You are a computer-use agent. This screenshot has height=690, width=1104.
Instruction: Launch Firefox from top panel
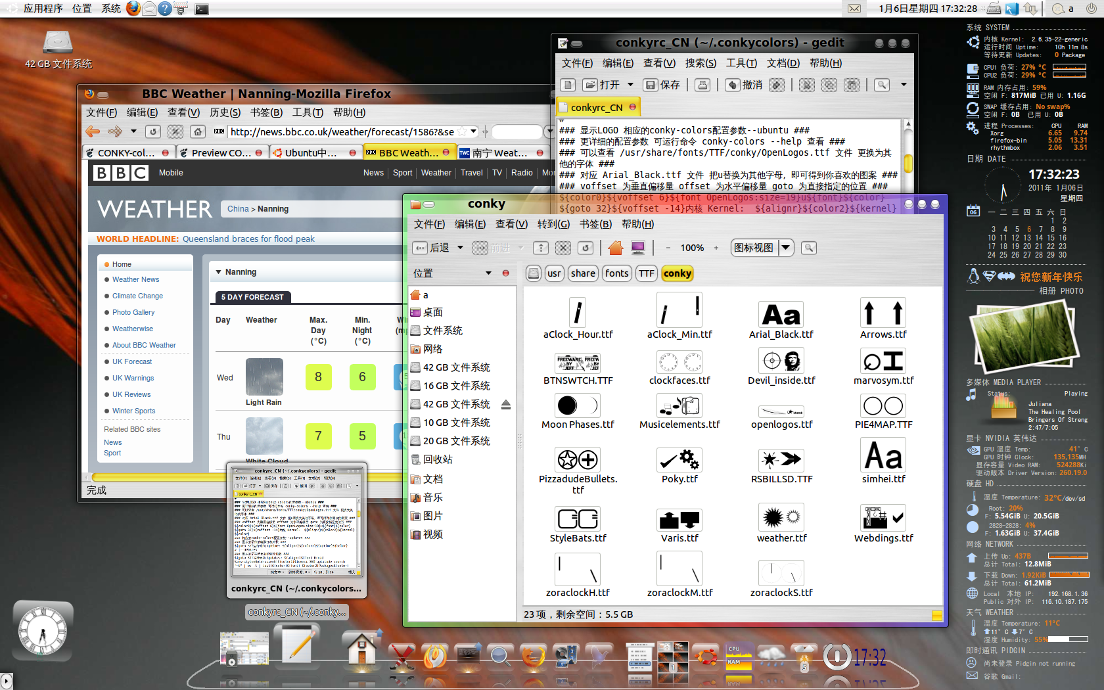(x=133, y=9)
